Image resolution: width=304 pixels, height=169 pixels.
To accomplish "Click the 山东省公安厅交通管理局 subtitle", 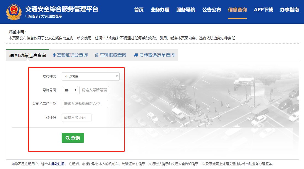I will click(43, 16).
